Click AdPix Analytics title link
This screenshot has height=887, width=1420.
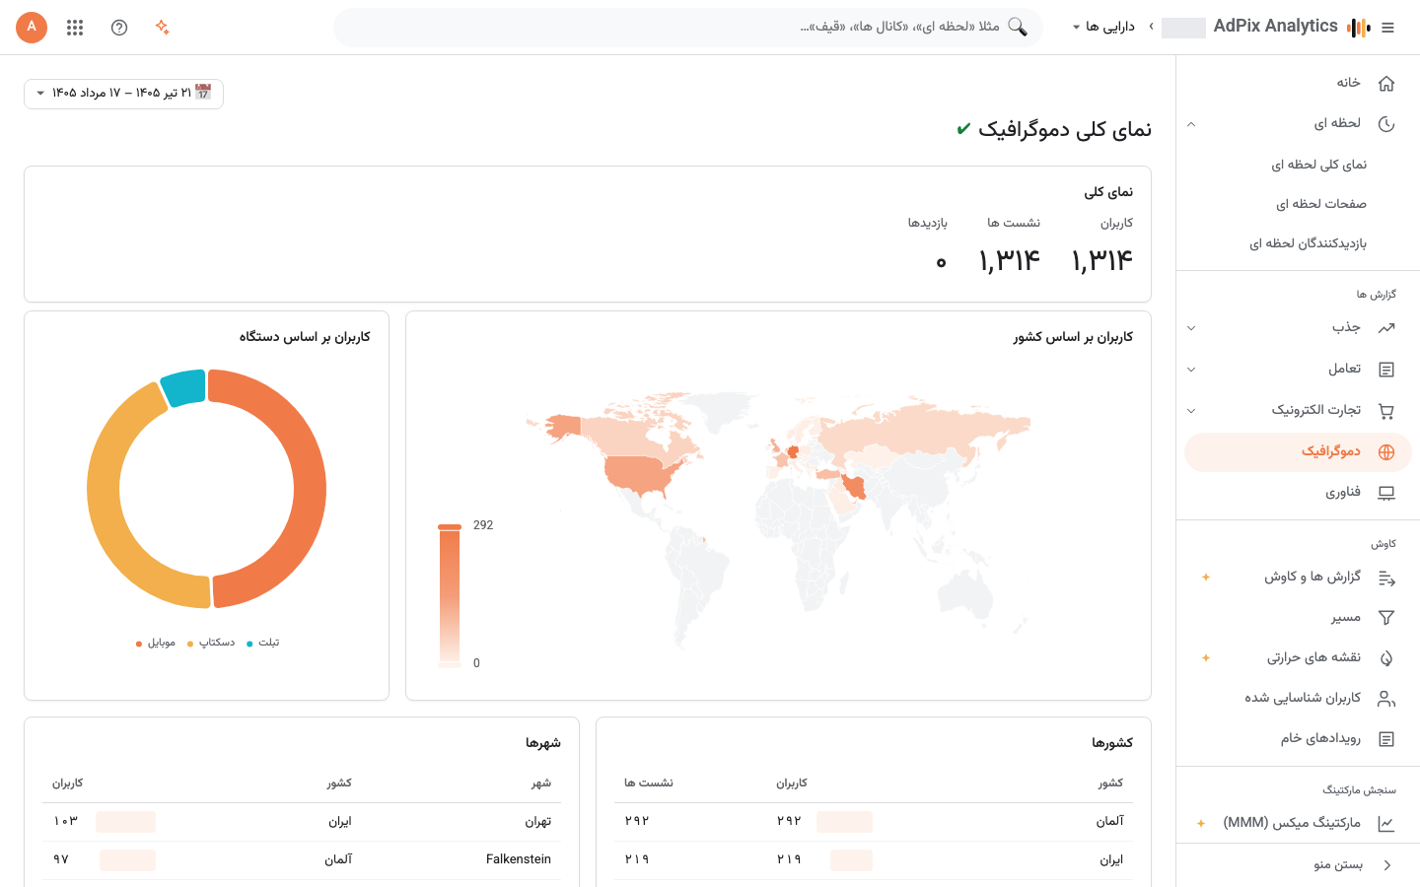click(1275, 27)
